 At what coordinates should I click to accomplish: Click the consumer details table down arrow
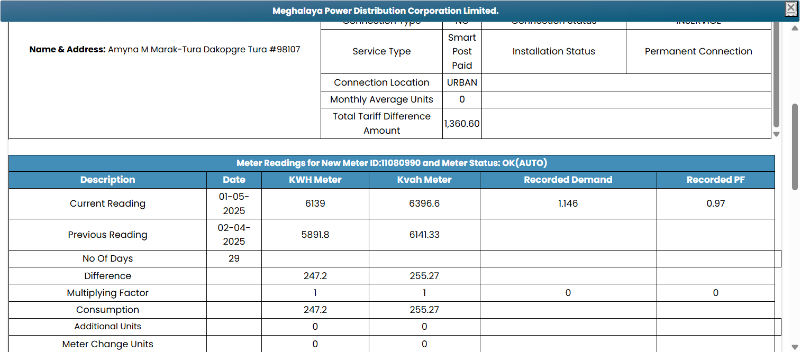[x=776, y=134]
